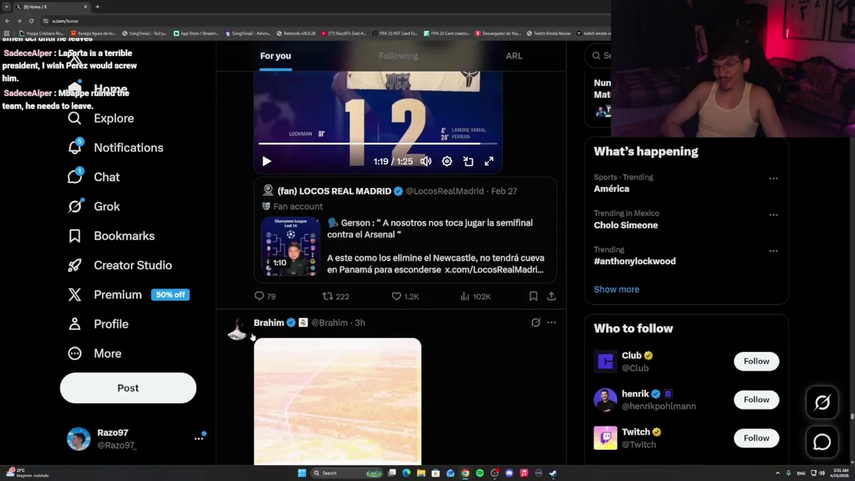Open the Windows Start menu
Image resolution: width=855 pixels, height=481 pixels.
coord(302,473)
